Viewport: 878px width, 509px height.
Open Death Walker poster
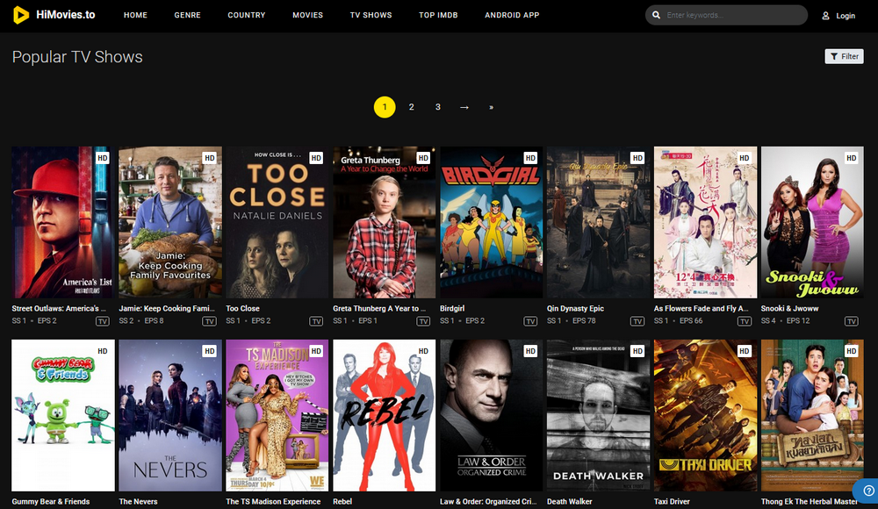[x=598, y=415]
